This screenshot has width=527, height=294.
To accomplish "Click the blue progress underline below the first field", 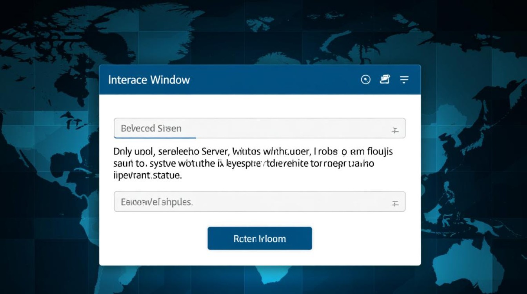I will tap(155, 138).
